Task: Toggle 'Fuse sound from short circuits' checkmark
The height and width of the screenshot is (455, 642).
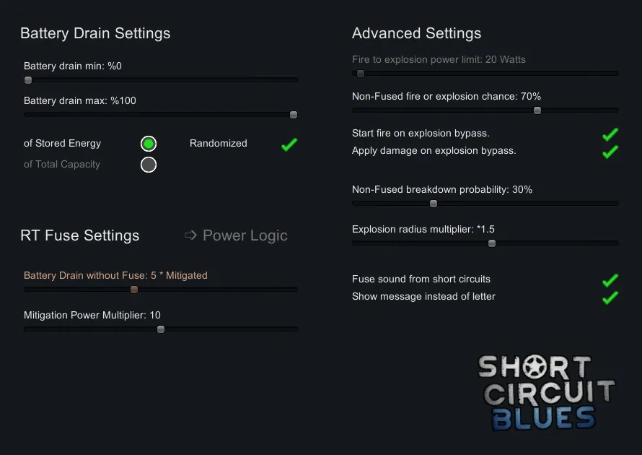Action: point(610,280)
